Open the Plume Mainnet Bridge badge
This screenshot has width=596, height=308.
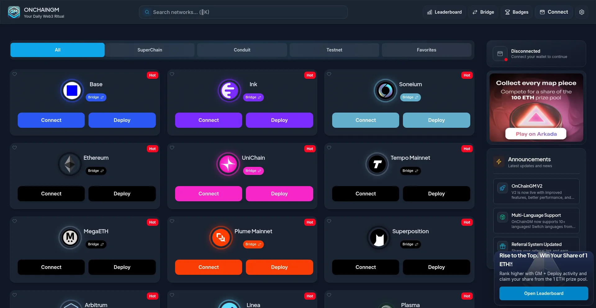253,244
